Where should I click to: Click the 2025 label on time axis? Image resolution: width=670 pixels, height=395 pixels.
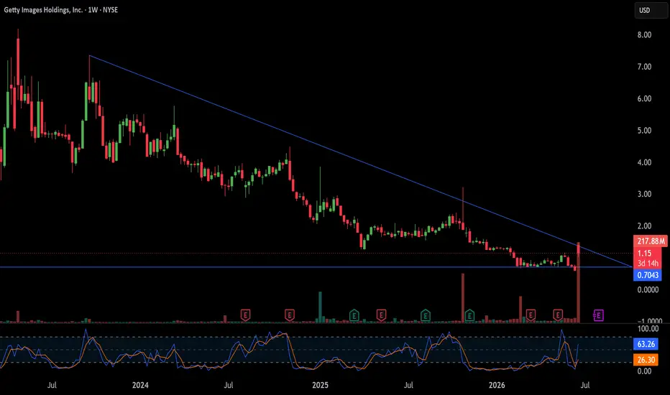click(x=320, y=385)
